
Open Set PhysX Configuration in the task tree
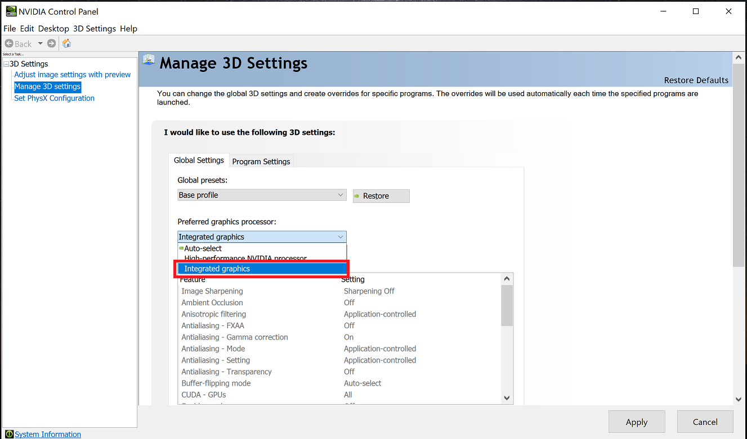click(54, 98)
